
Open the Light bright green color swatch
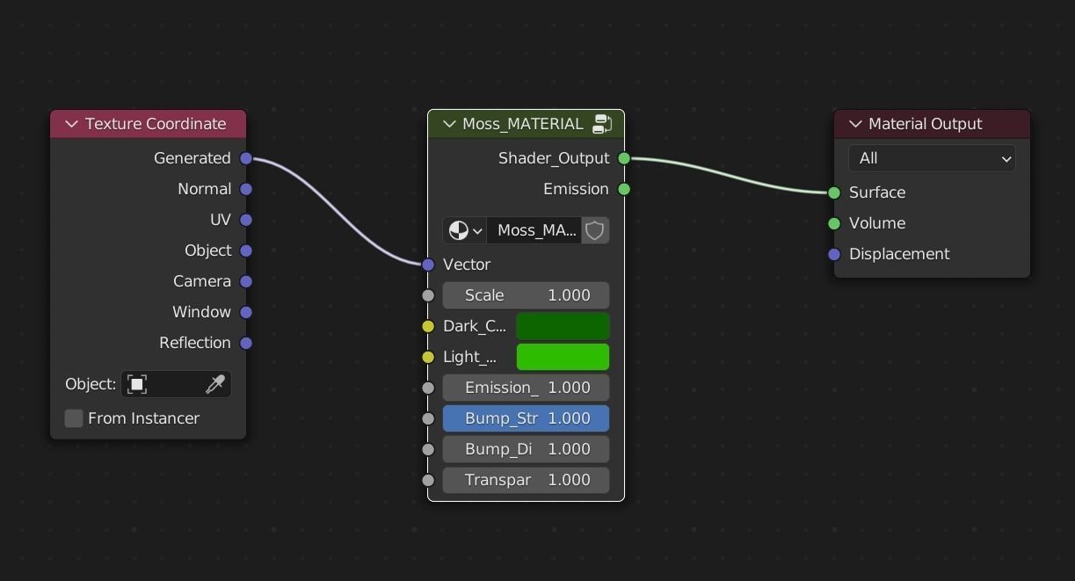click(x=563, y=357)
